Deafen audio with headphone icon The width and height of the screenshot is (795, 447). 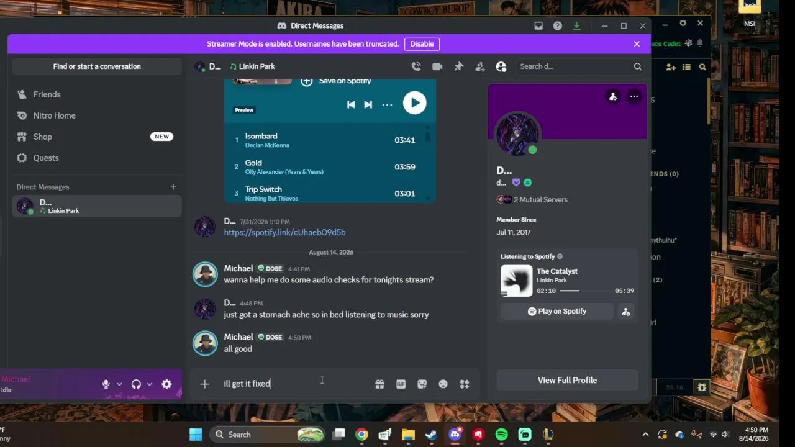(136, 384)
